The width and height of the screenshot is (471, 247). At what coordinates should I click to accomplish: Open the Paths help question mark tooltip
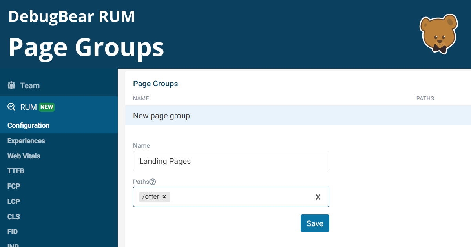[152, 182]
